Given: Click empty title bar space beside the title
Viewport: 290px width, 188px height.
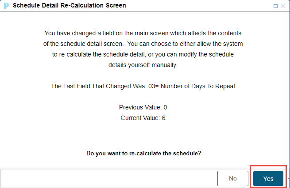Looking at the screenshot, I should [x=199, y=6].
